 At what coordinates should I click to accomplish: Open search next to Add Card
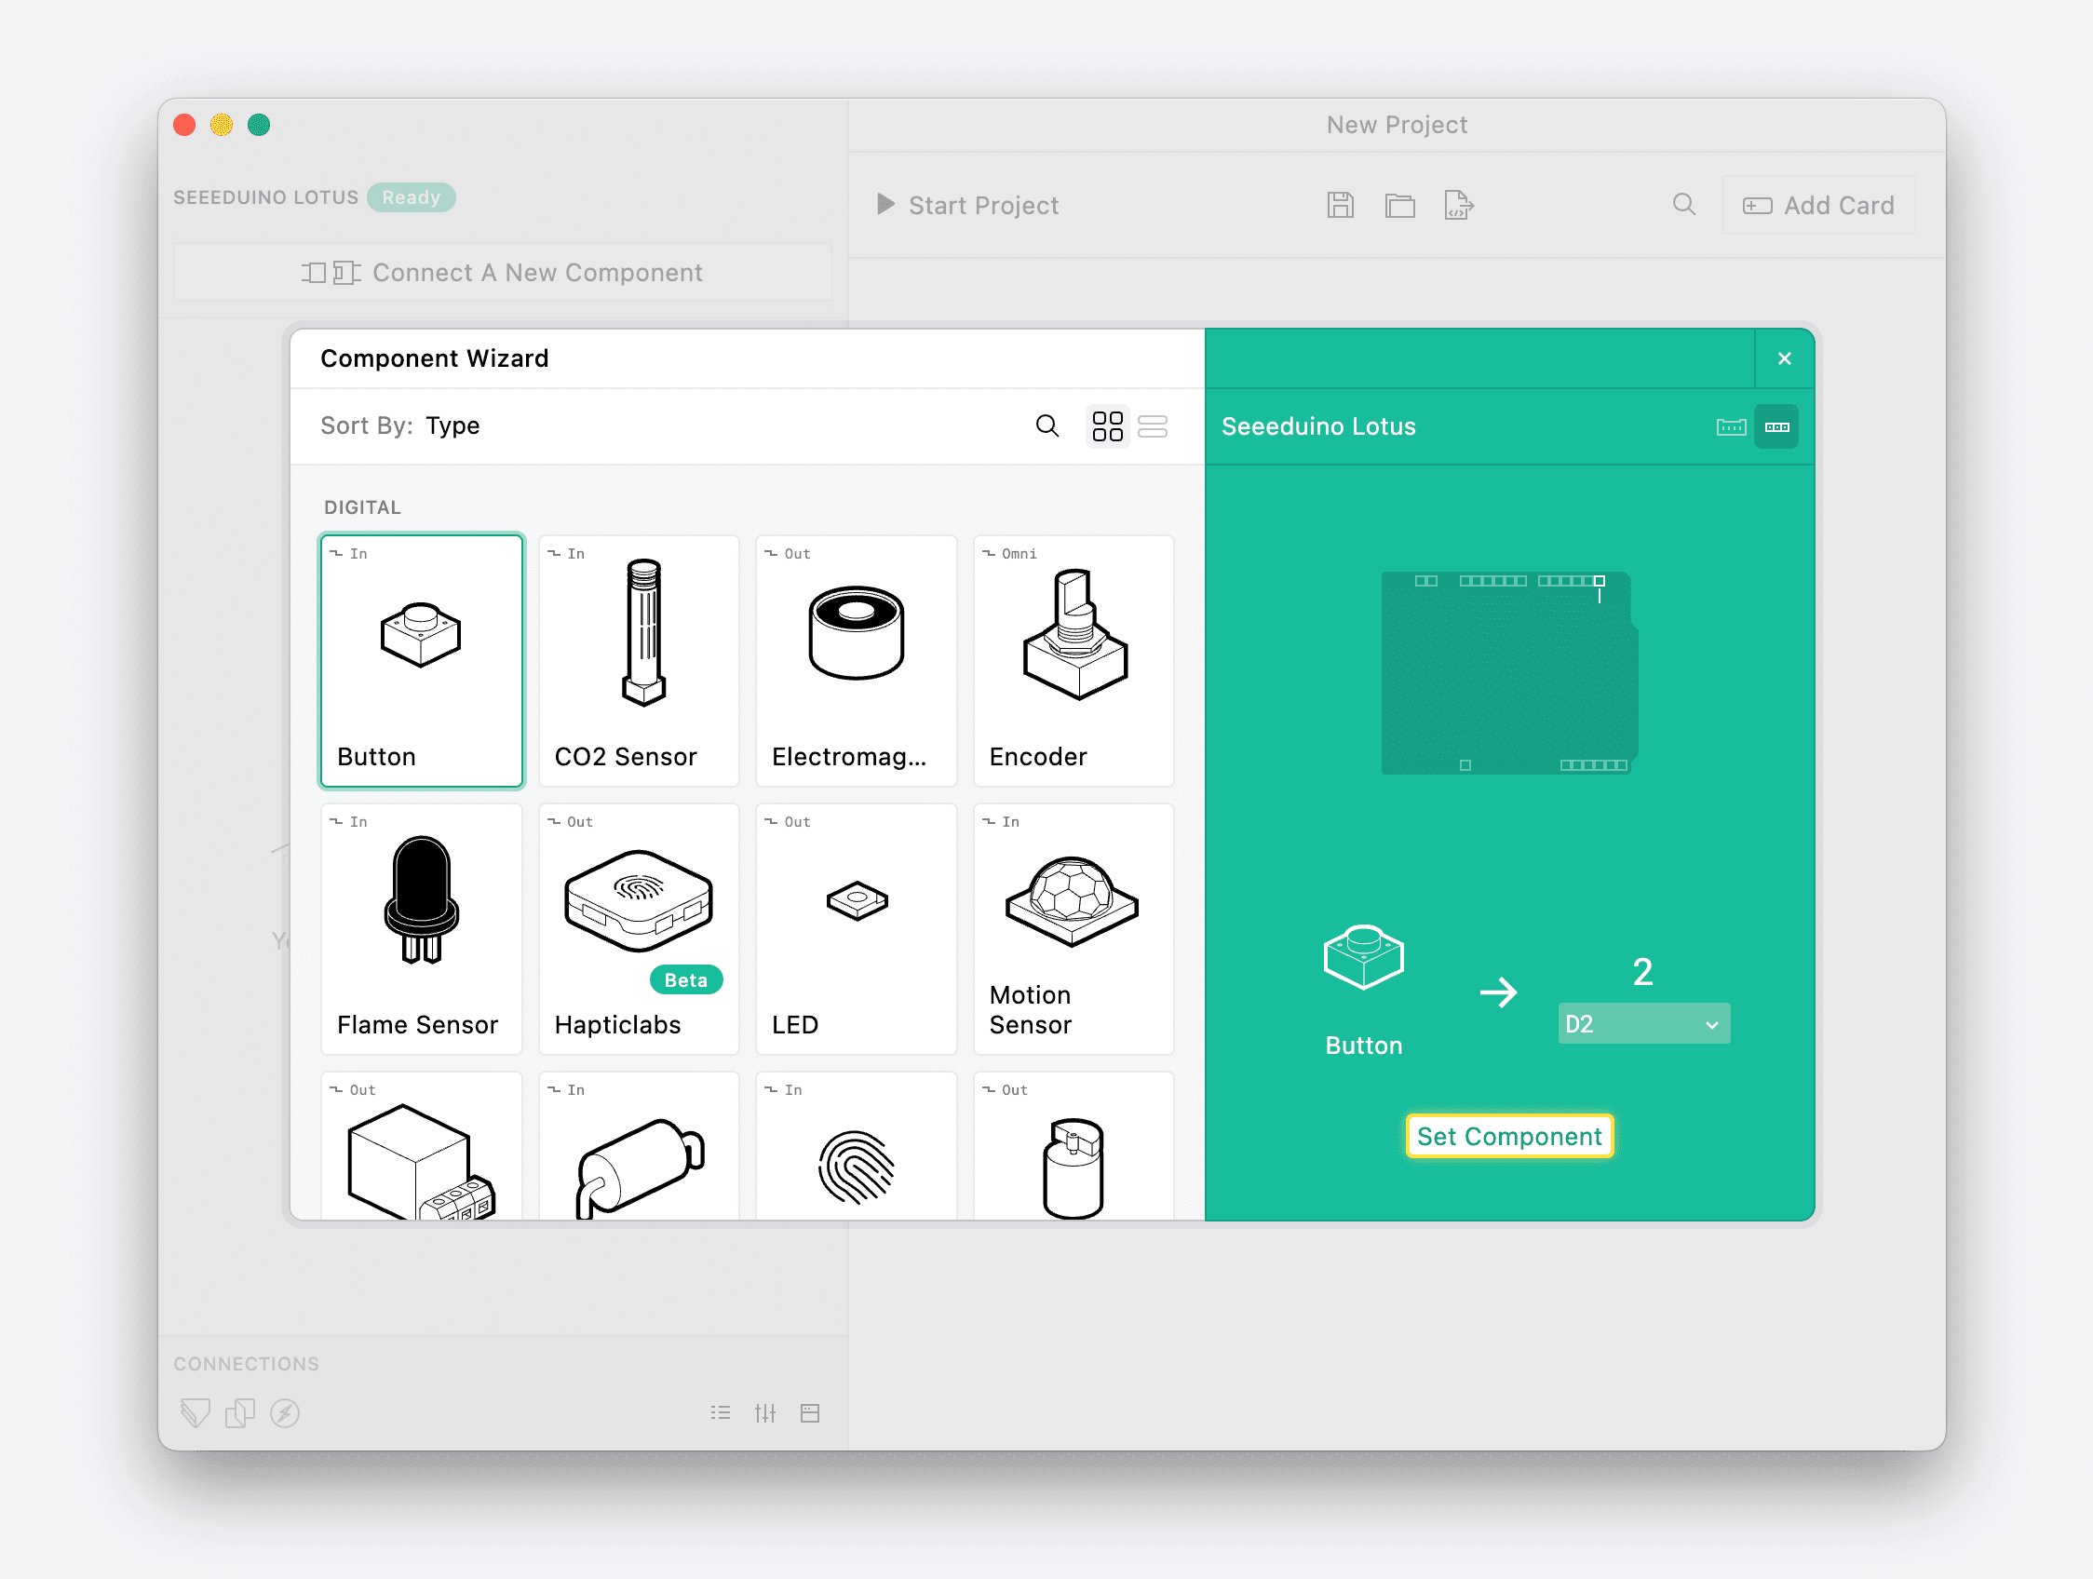pos(1684,204)
